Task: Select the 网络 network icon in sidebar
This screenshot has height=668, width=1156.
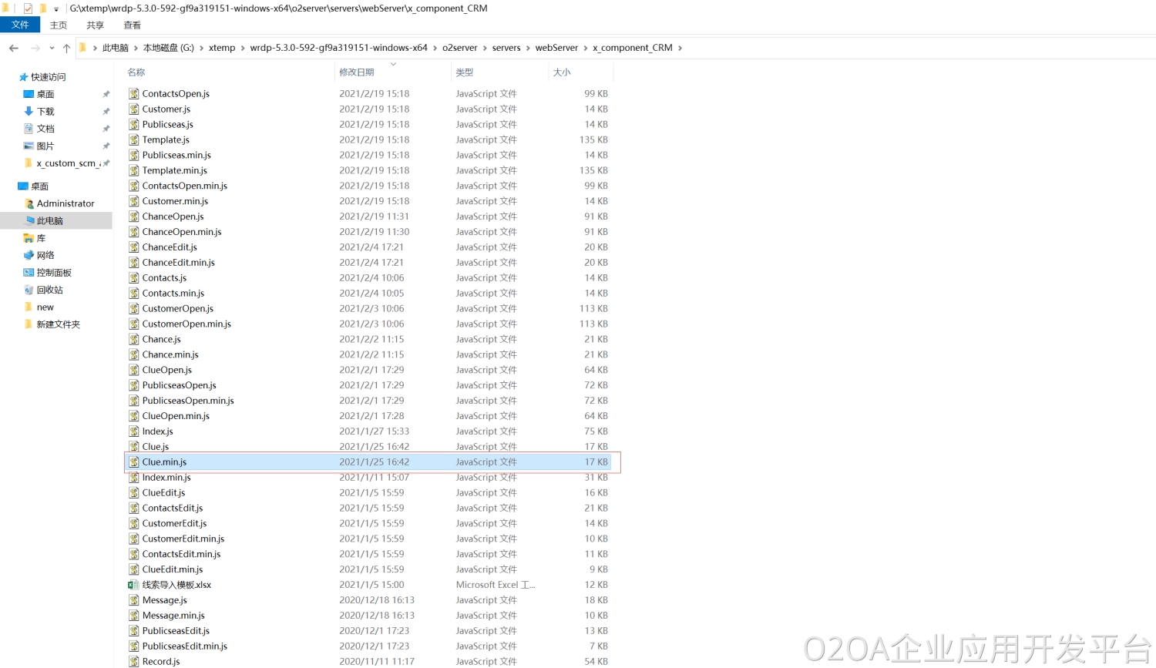Action: (29, 255)
